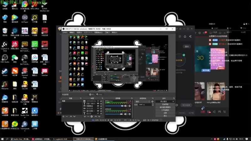This screenshot has width=251, height=141.
Task: Move scene up in Scenes panel
Action: [71, 117]
